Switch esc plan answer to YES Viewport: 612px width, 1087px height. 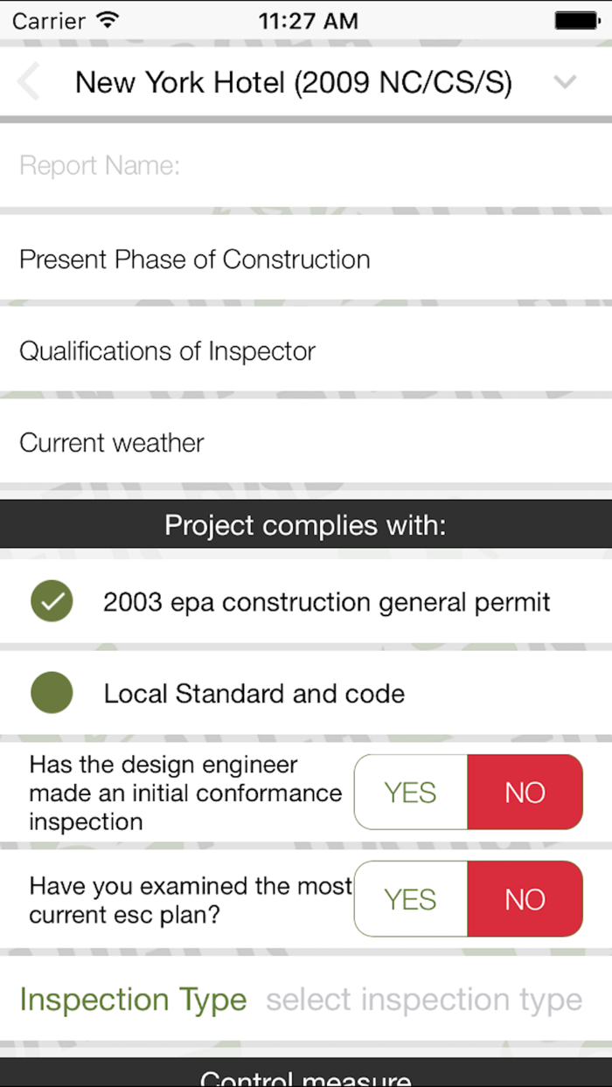pyautogui.click(x=410, y=898)
